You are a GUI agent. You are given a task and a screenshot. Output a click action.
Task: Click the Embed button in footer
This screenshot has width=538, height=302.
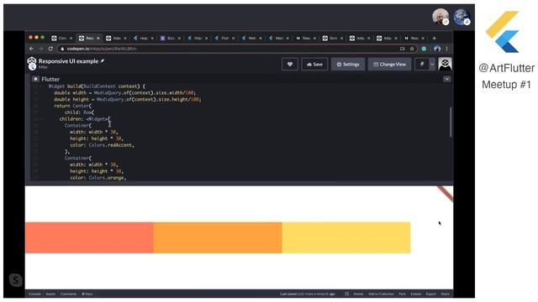(x=415, y=294)
